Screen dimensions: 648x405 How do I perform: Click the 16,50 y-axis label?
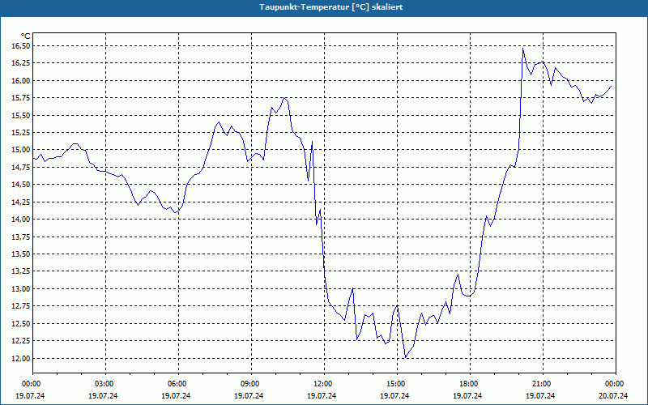(x=21, y=46)
